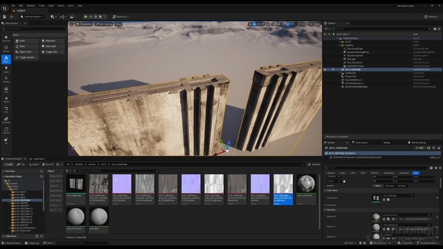Select the Shapes category in Place Actors
Screen dimensions: 443x249
coord(6,80)
